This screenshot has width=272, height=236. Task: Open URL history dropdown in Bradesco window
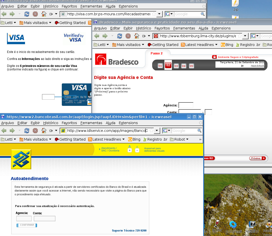(x=245, y=36)
